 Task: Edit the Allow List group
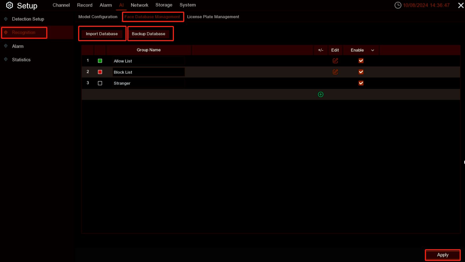[x=335, y=61]
